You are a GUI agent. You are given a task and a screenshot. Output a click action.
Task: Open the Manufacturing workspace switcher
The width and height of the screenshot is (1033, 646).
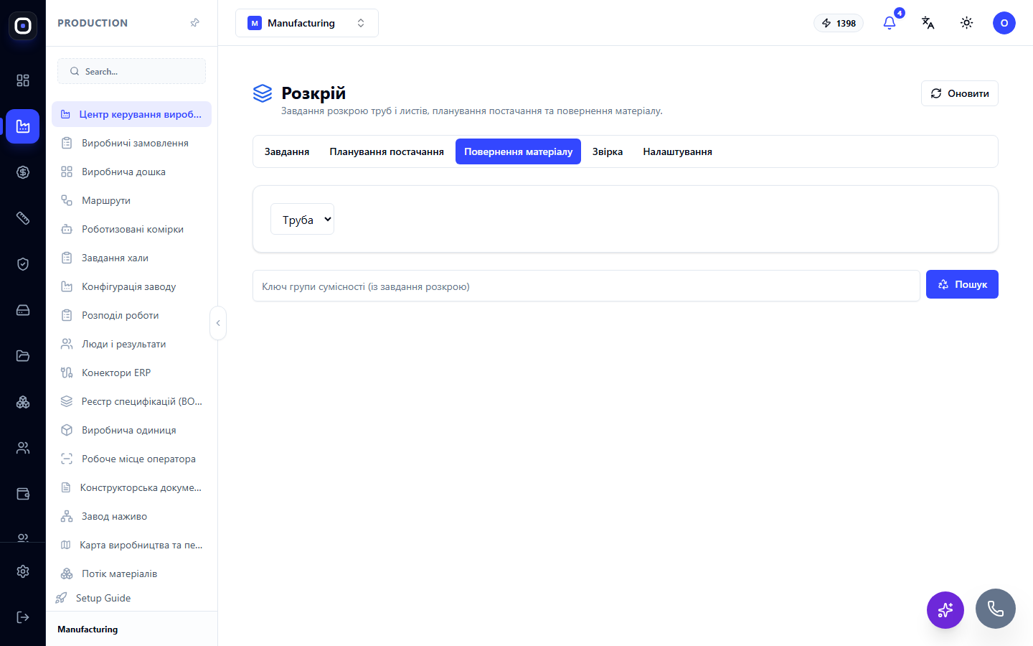tap(307, 23)
